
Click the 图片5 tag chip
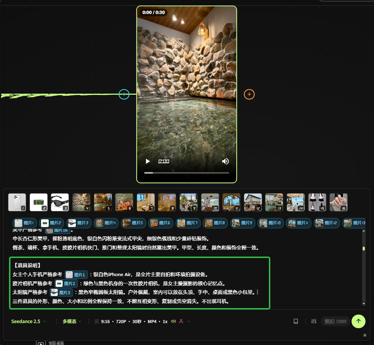pyautogui.click(x=134, y=223)
